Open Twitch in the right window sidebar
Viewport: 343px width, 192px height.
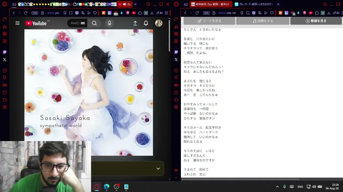click(176, 52)
